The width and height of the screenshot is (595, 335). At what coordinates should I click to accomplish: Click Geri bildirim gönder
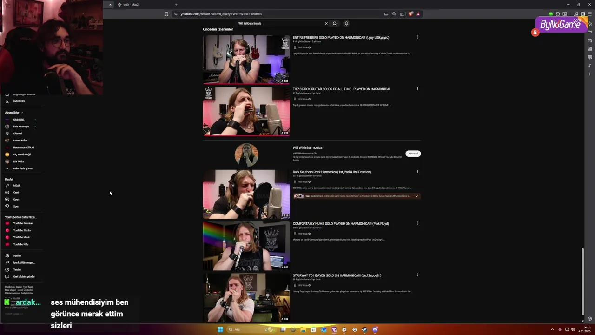point(23,276)
